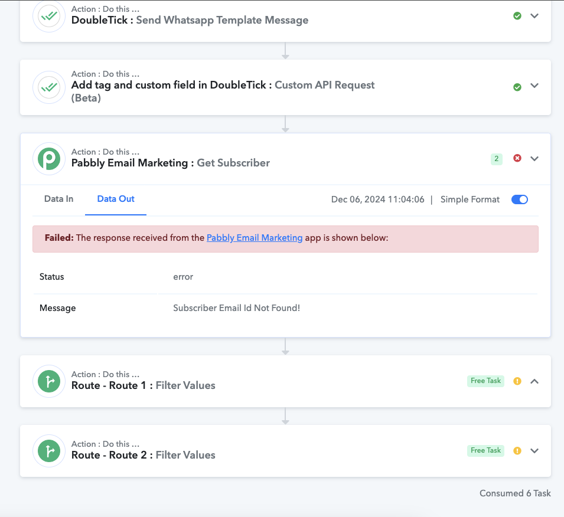Toggle the Simple Format switch
564x517 pixels.
(519, 199)
